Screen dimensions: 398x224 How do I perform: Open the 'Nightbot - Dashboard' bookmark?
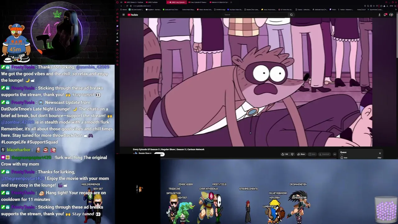pyautogui.click(x=153, y=10)
